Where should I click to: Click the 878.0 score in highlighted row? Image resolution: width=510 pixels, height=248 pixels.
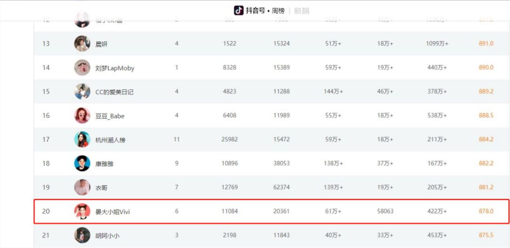(486, 211)
